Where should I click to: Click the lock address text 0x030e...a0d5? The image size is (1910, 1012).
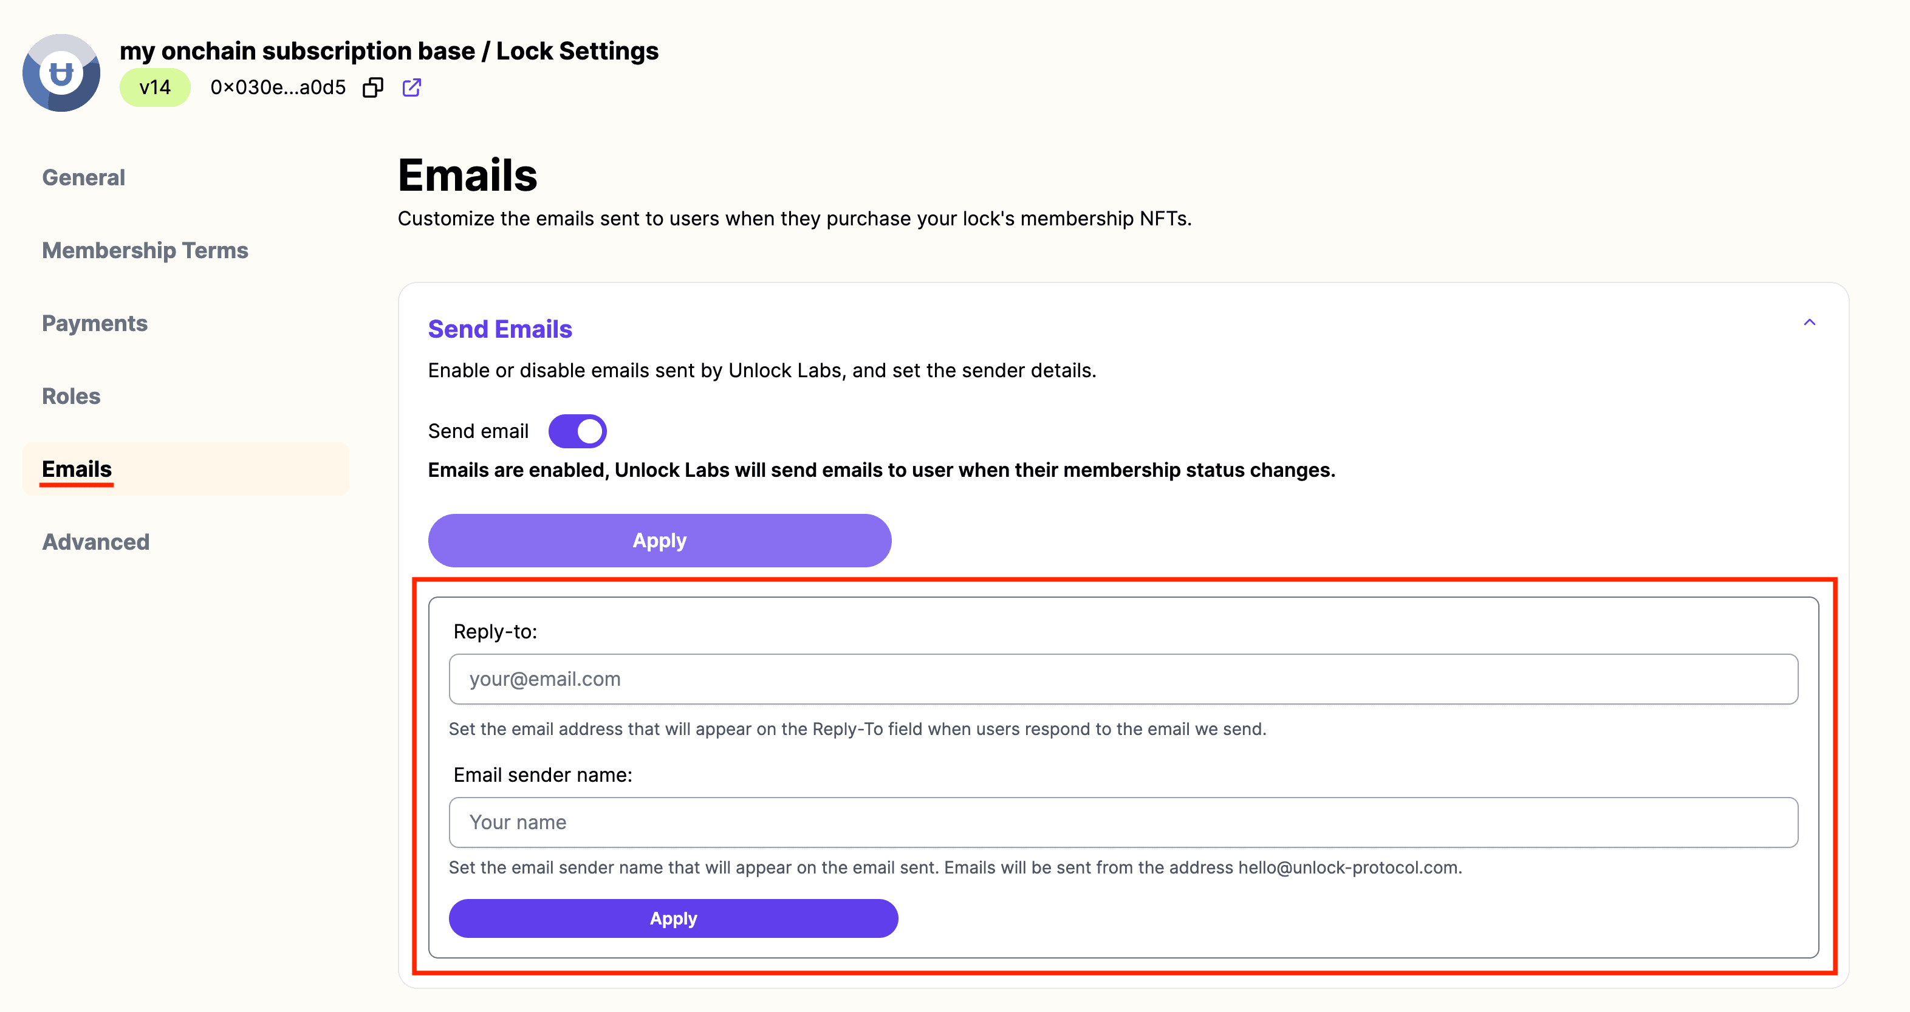(x=278, y=87)
